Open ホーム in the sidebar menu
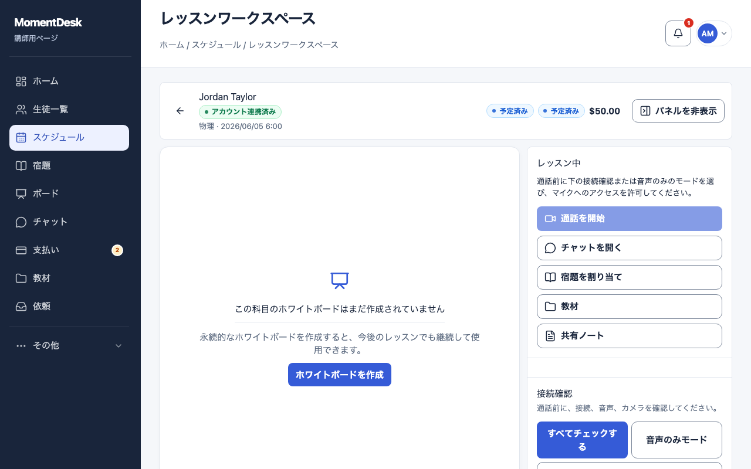751x469 pixels. pyautogui.click(x=69, y=81)
